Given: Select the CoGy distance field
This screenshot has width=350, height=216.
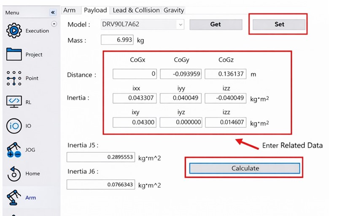Looking at the screenshot, I should pyautogui.click(x=181, y=74).
